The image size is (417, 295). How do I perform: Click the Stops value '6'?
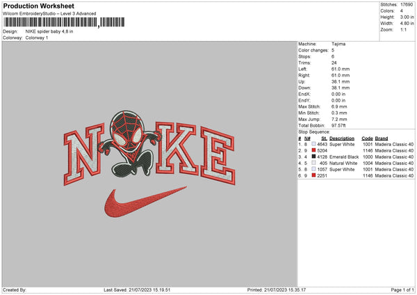click(x=333, y=56)
